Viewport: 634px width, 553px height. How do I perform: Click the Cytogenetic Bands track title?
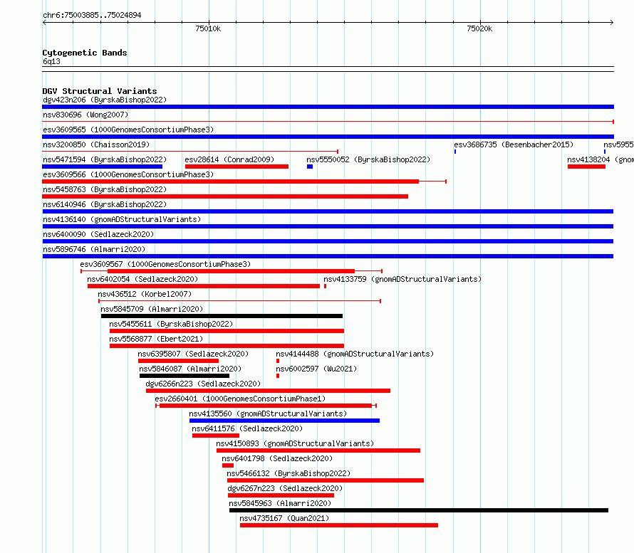(85, 53)
